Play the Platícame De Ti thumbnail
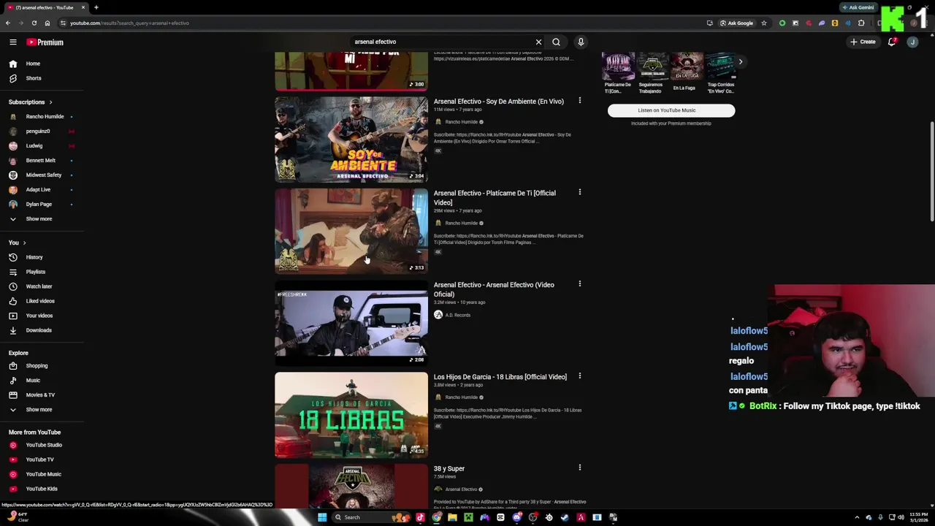935x526 pixels. point(351,231)
